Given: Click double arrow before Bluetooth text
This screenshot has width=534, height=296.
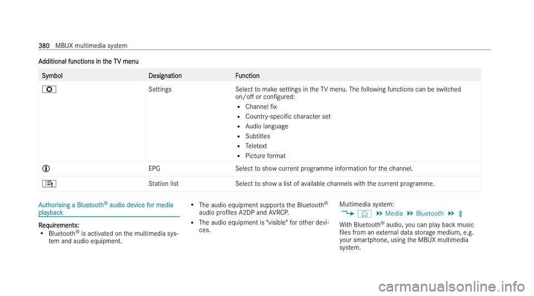Looking at the screenshot, I should click(410, 213).
